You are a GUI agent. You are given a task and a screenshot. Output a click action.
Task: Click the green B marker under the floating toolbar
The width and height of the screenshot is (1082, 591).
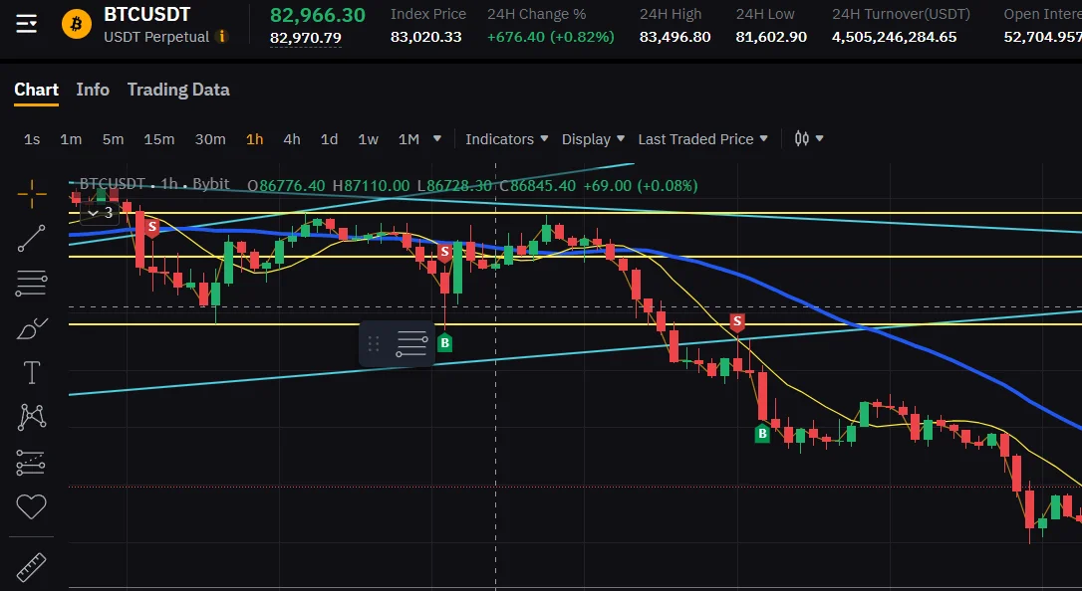(444, 342)
